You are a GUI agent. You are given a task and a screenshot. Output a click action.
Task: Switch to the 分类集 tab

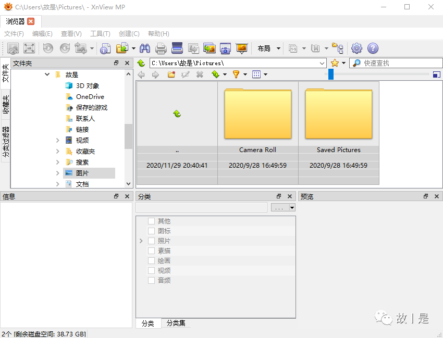pyautogui.click(x=176, y=323)
